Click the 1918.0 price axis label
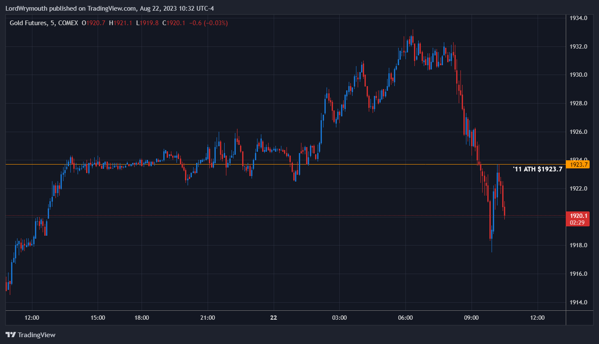 (579, 245)
